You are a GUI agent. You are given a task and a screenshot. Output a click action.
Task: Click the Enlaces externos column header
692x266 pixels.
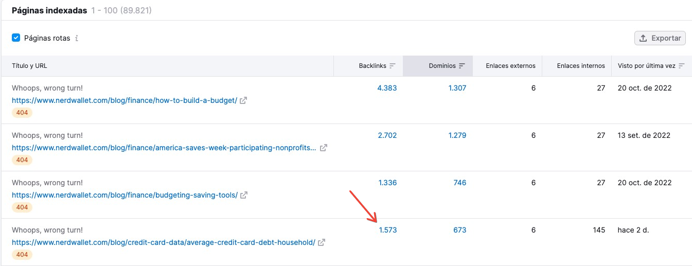coord(510,66)
